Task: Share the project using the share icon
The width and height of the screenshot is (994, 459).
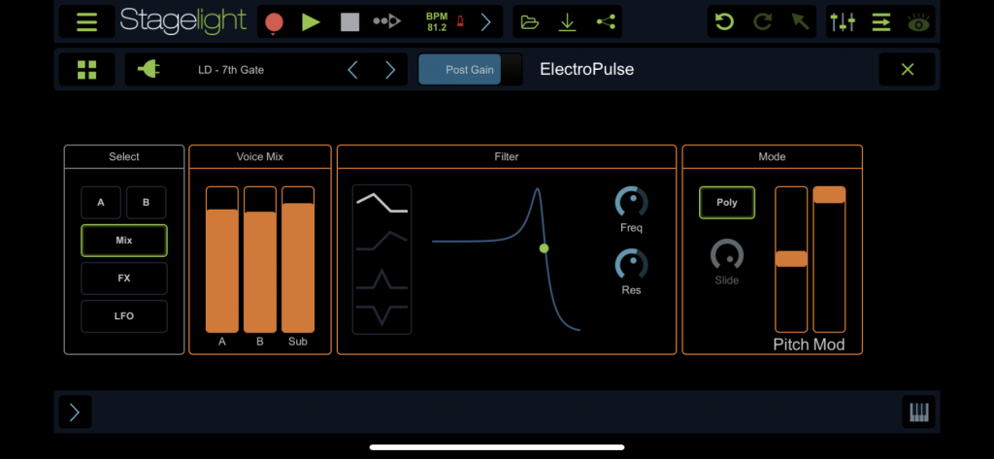Action: (x=606, y=22)
